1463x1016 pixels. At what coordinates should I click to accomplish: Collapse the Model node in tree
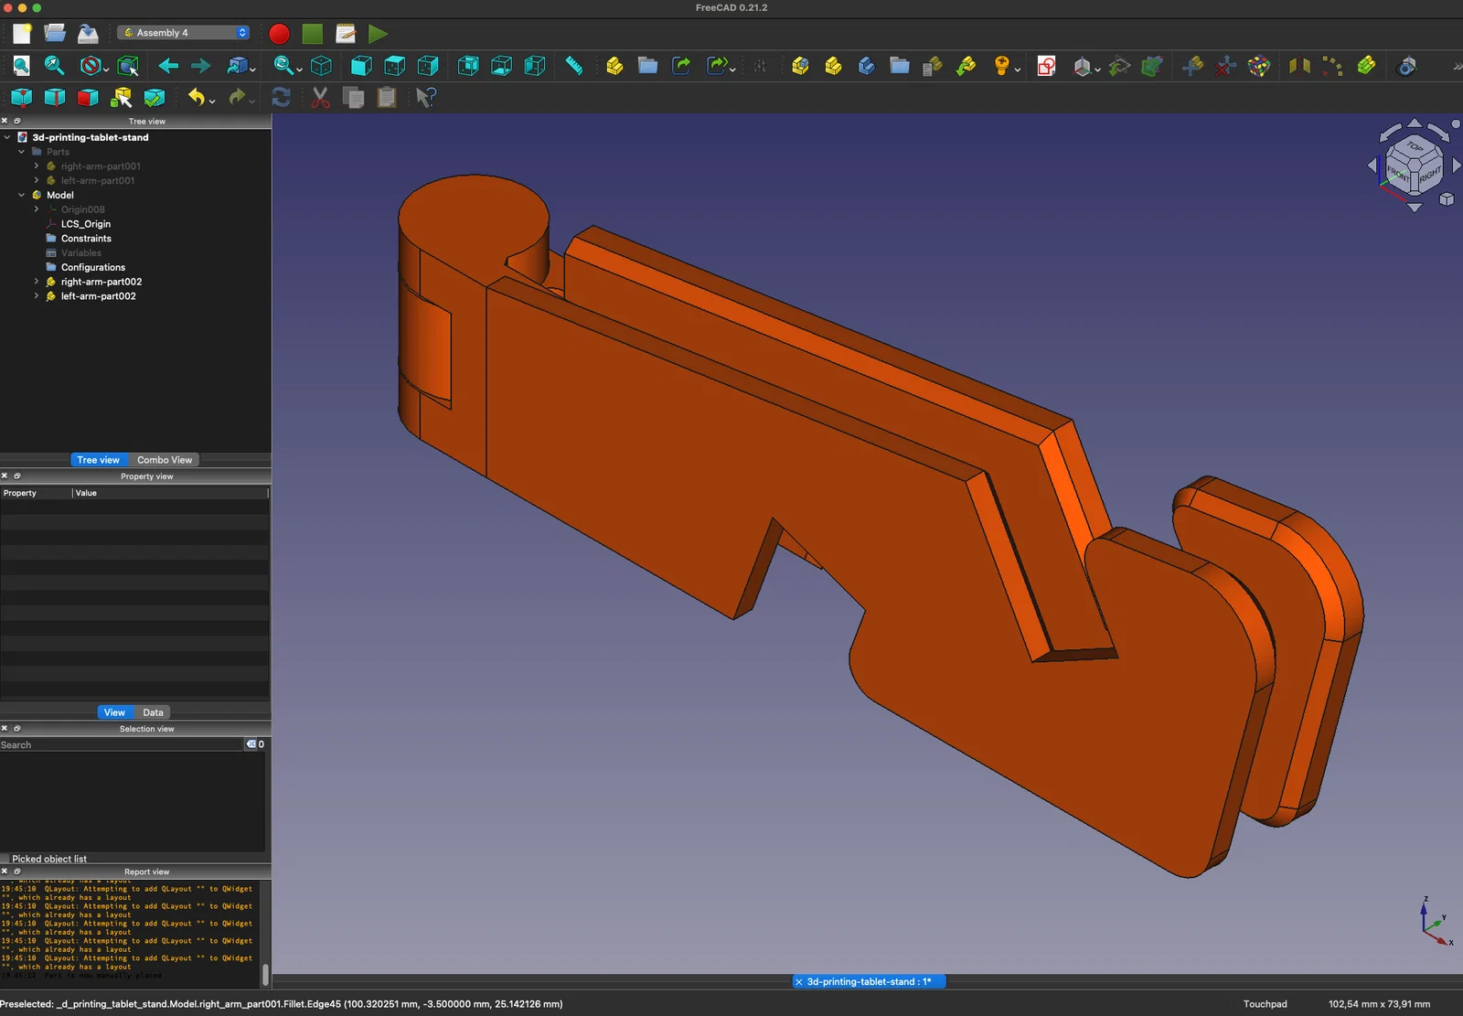click(x=22, y=195)
